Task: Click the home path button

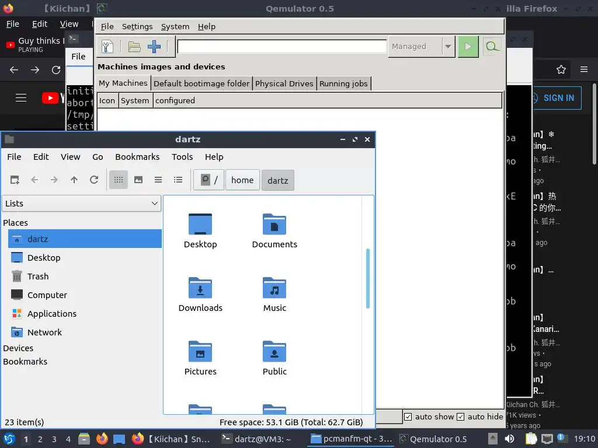Action: click(x=242, y=180)
